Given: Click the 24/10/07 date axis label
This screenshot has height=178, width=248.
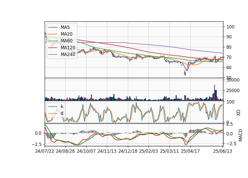Looking at the screenshot, I should coord(86,151).
